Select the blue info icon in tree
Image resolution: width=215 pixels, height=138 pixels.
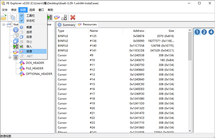pos(16,30)
